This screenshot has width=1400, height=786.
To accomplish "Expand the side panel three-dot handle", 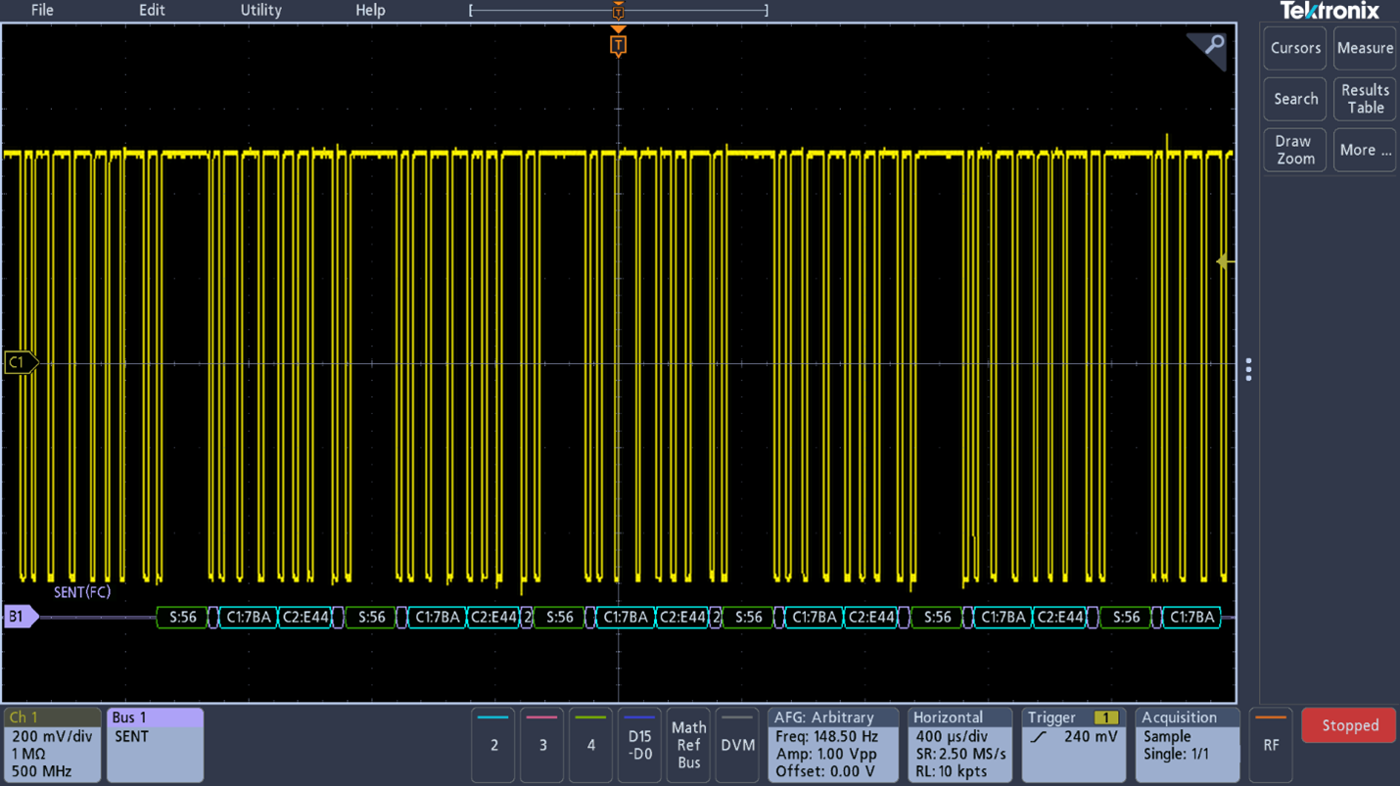I will pos(1248,369).
